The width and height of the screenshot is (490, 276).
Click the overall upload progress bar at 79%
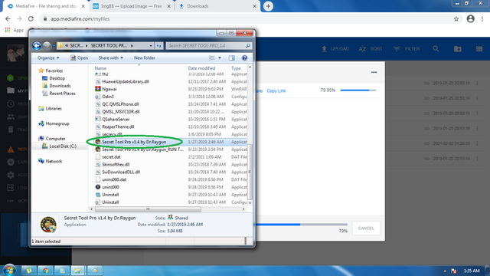(302, 225)
